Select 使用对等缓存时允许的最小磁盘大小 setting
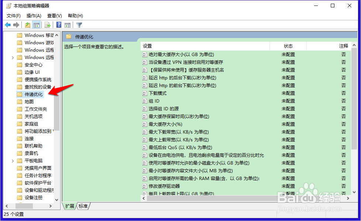 199,163
